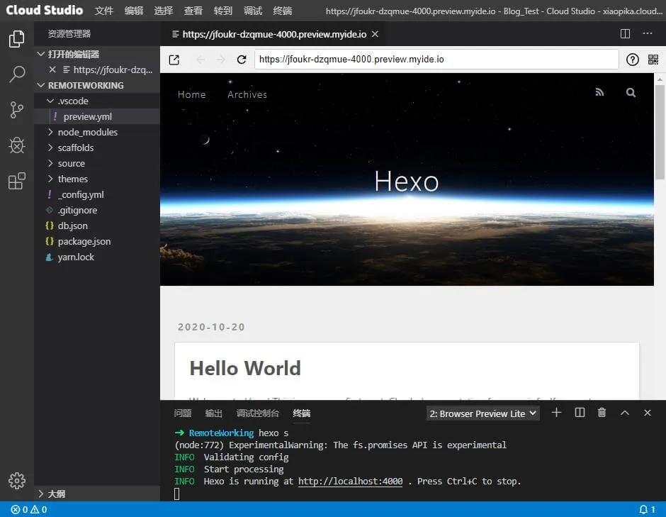The width and height of the screenshot is (666, 517).
Task: Open the Search view in activity bar
Action: click(16, 74)
